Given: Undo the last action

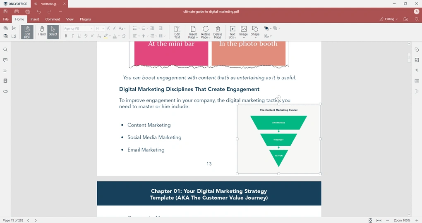Looking at the screenshot, I should tap(39, 12).
